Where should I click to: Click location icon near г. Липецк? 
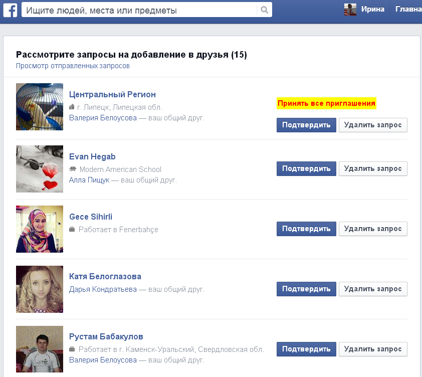tap(72, 107)
